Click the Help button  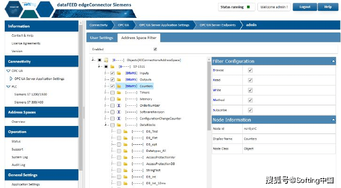[x=328, y=7]
